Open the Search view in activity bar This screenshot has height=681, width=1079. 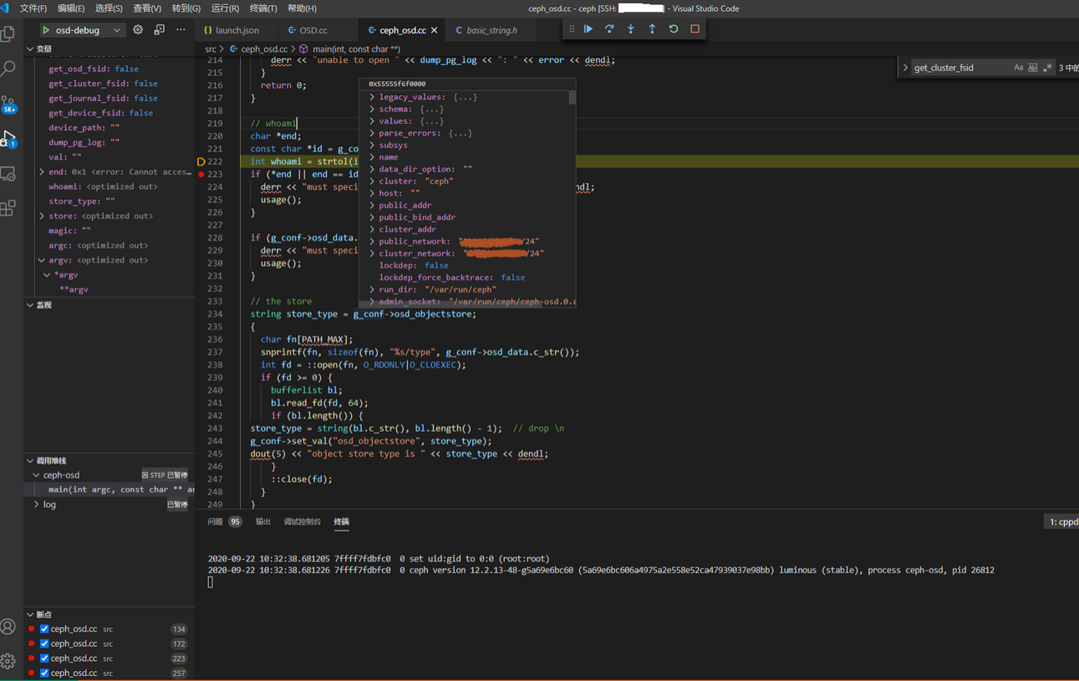point(8,69)
